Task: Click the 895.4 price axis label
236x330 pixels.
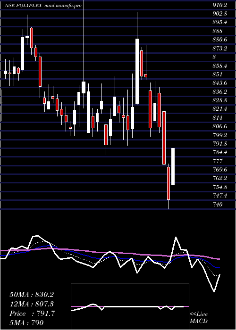Action: click(220, 22)
